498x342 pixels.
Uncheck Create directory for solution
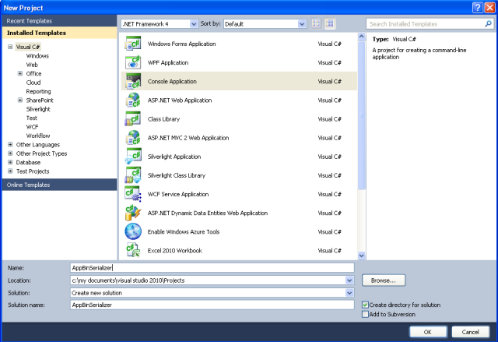pyautogui.click(x=366, y=305)
